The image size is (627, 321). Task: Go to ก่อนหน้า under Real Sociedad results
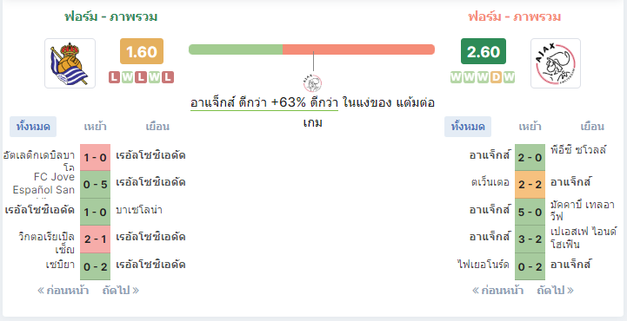pos(63,291)
